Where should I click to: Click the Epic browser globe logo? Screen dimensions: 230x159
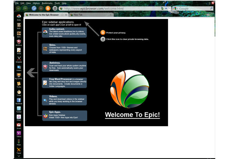point(130,89)
